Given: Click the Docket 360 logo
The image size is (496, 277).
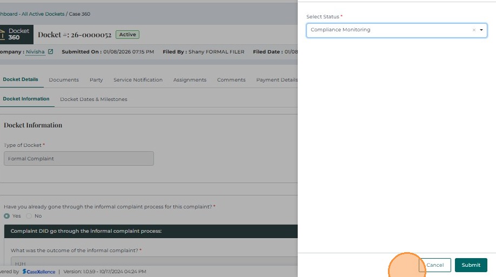Looking at the screenshot, I should tap(16, 35).
